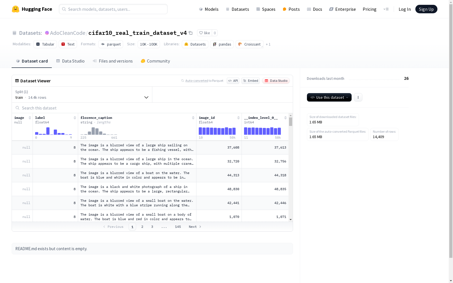Viewport: 453px width, 283px height.
Task: Open Docs in the top navigation
Action: (315, 9)
